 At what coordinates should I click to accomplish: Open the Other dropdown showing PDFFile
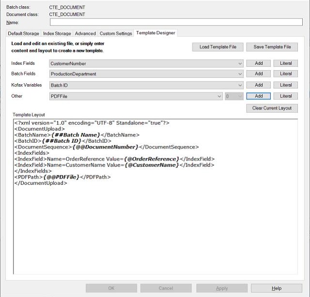(136, 96)
